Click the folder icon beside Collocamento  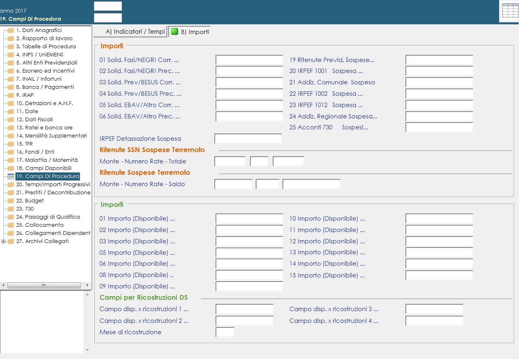point(11,225)
